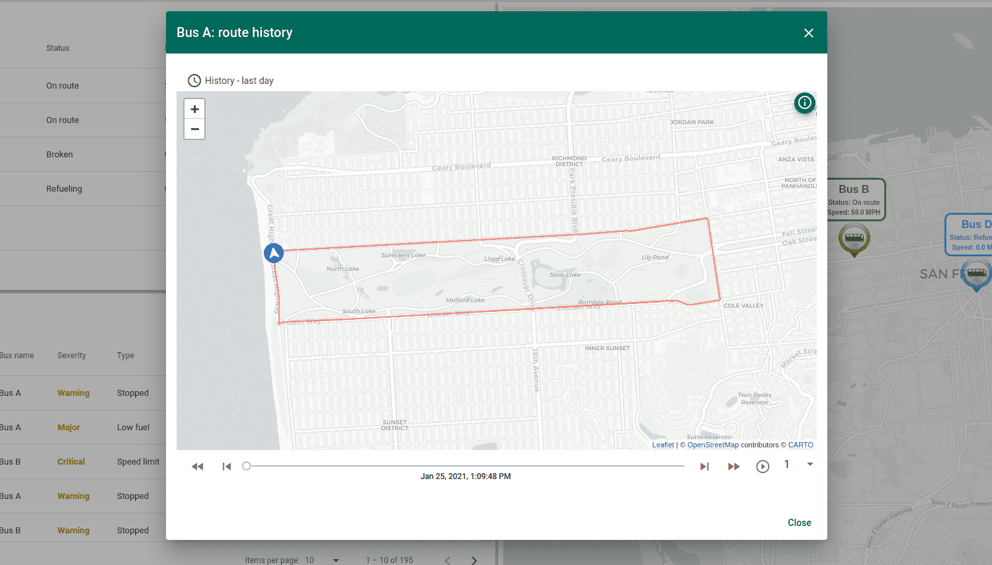Rewind the history playback
Screen dimensions: 992x565
(197, 466)
